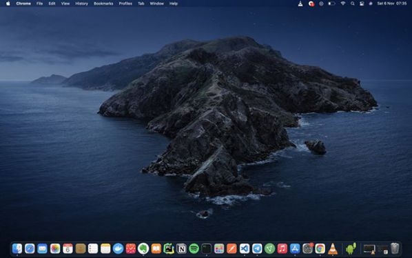412x258 pixels.
Task: Open the Bookmarks menu
Action: tap(103, 3)
